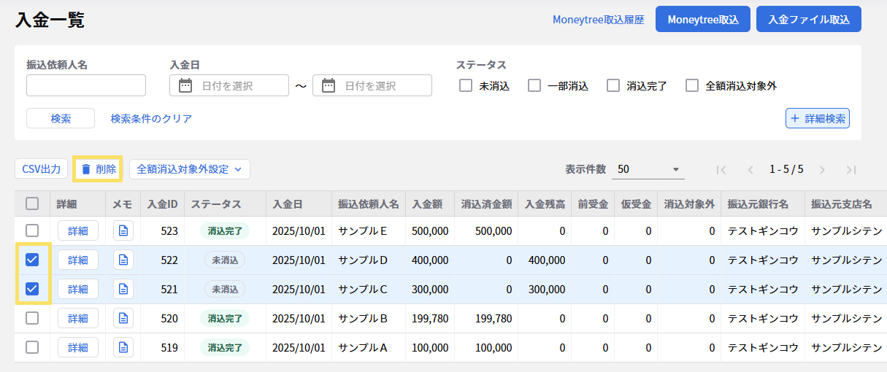This screenshot has height=372, width=887.
Task: Open calendar icon for start date
Action: click(185, 85)
